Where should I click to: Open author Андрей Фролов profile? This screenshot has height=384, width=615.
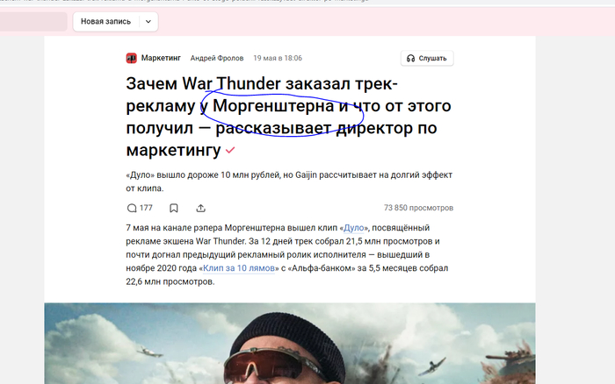click(x=217, y=59)
